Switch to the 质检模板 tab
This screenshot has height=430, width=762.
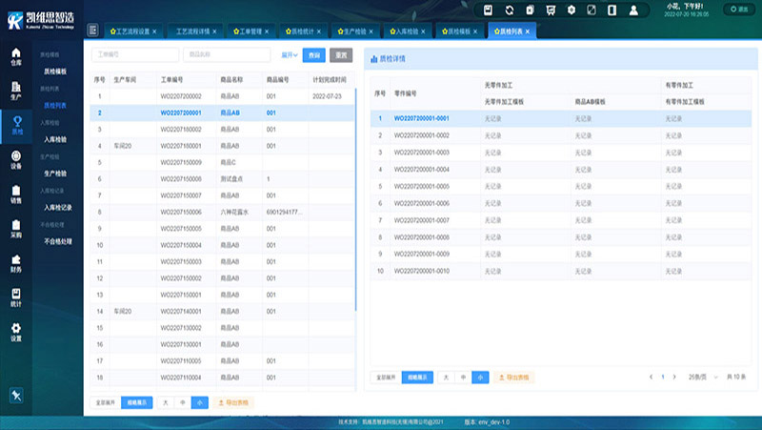[459, 31]
